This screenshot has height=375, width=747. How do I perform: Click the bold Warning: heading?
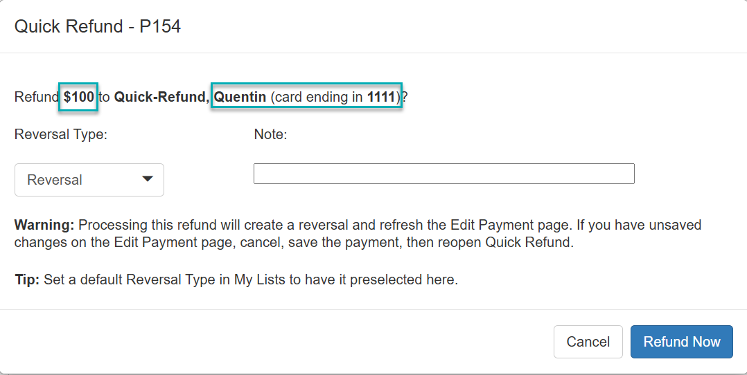click(x=44, y=225)
